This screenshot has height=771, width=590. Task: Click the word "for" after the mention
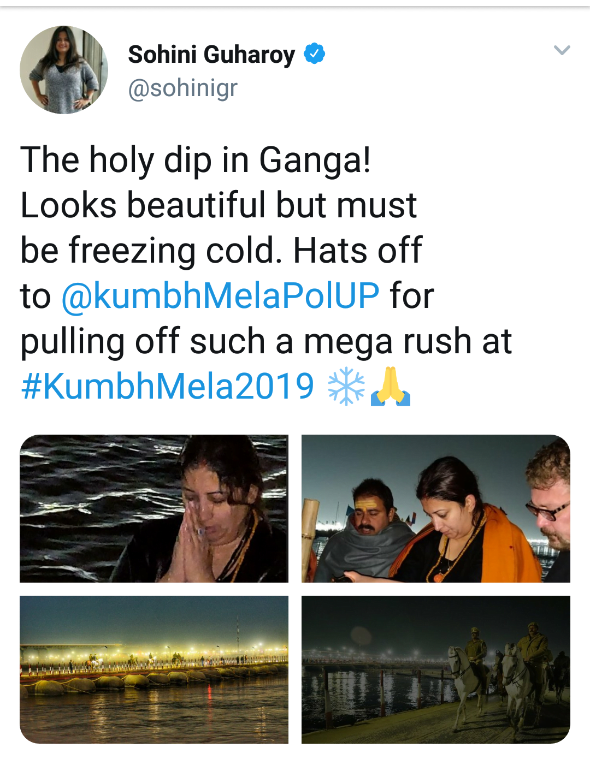(411, 296)
